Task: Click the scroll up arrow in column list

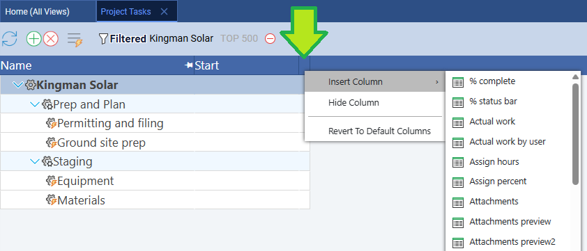Action: [575, 77]
